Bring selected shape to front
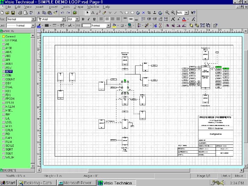The height and width of the screenshot is (186, 248). [x=191, y=25]
